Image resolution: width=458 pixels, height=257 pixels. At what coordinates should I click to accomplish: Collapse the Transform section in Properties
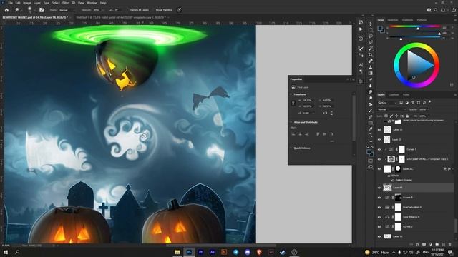tap(291, 94)
